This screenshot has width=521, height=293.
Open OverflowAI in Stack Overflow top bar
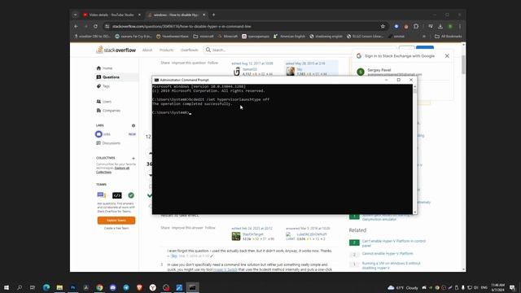click(190, 50)
